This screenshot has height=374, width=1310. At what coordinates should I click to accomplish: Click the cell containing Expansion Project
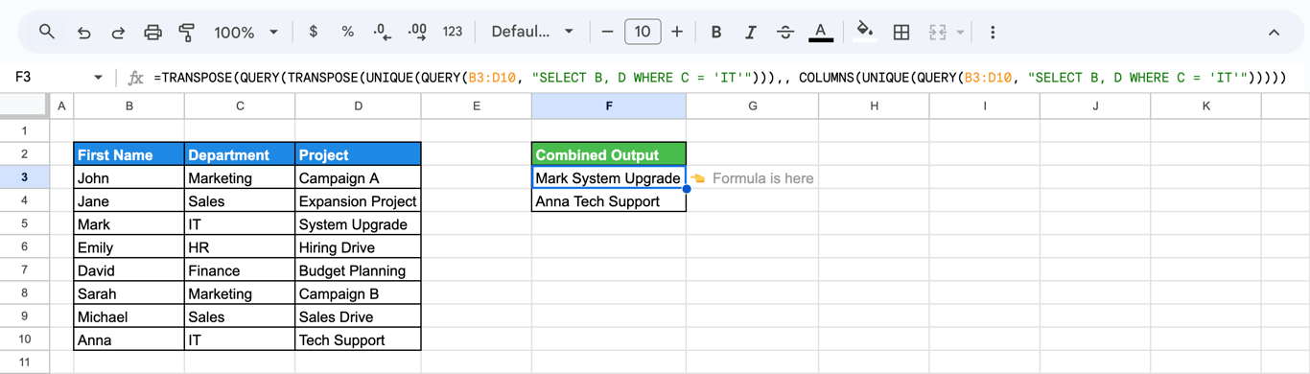(358, 201)
